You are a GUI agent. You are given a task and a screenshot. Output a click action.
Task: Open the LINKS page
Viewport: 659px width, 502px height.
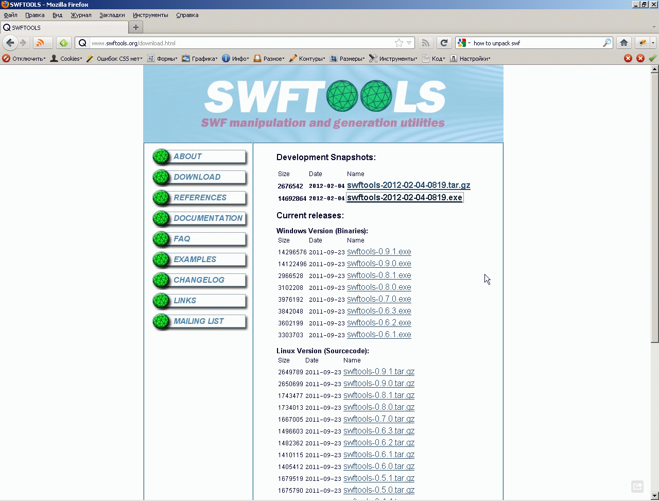[x=200, y=301]
